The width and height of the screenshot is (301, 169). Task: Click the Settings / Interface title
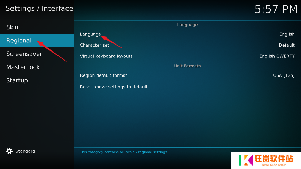39,8
